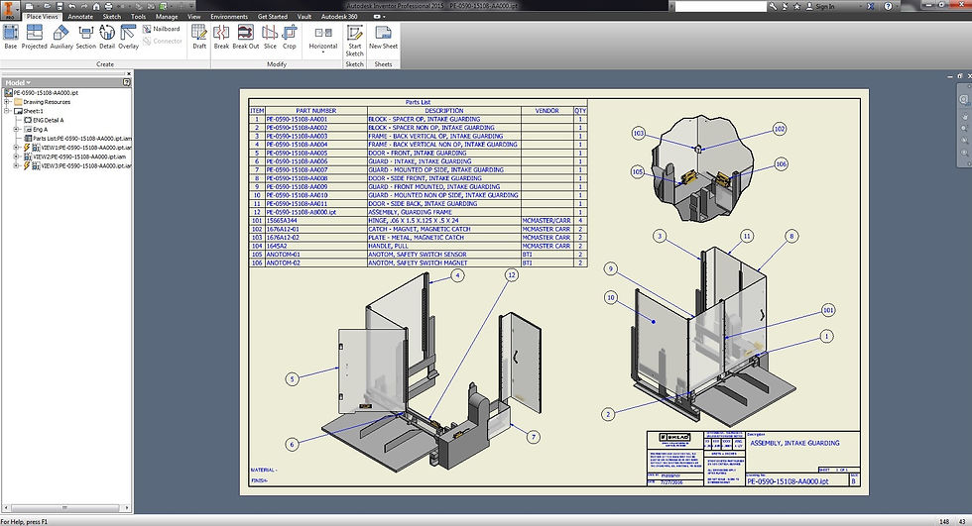
Task: Click the 'HANDLE, PULL' description cell
Action: point(444,246)
